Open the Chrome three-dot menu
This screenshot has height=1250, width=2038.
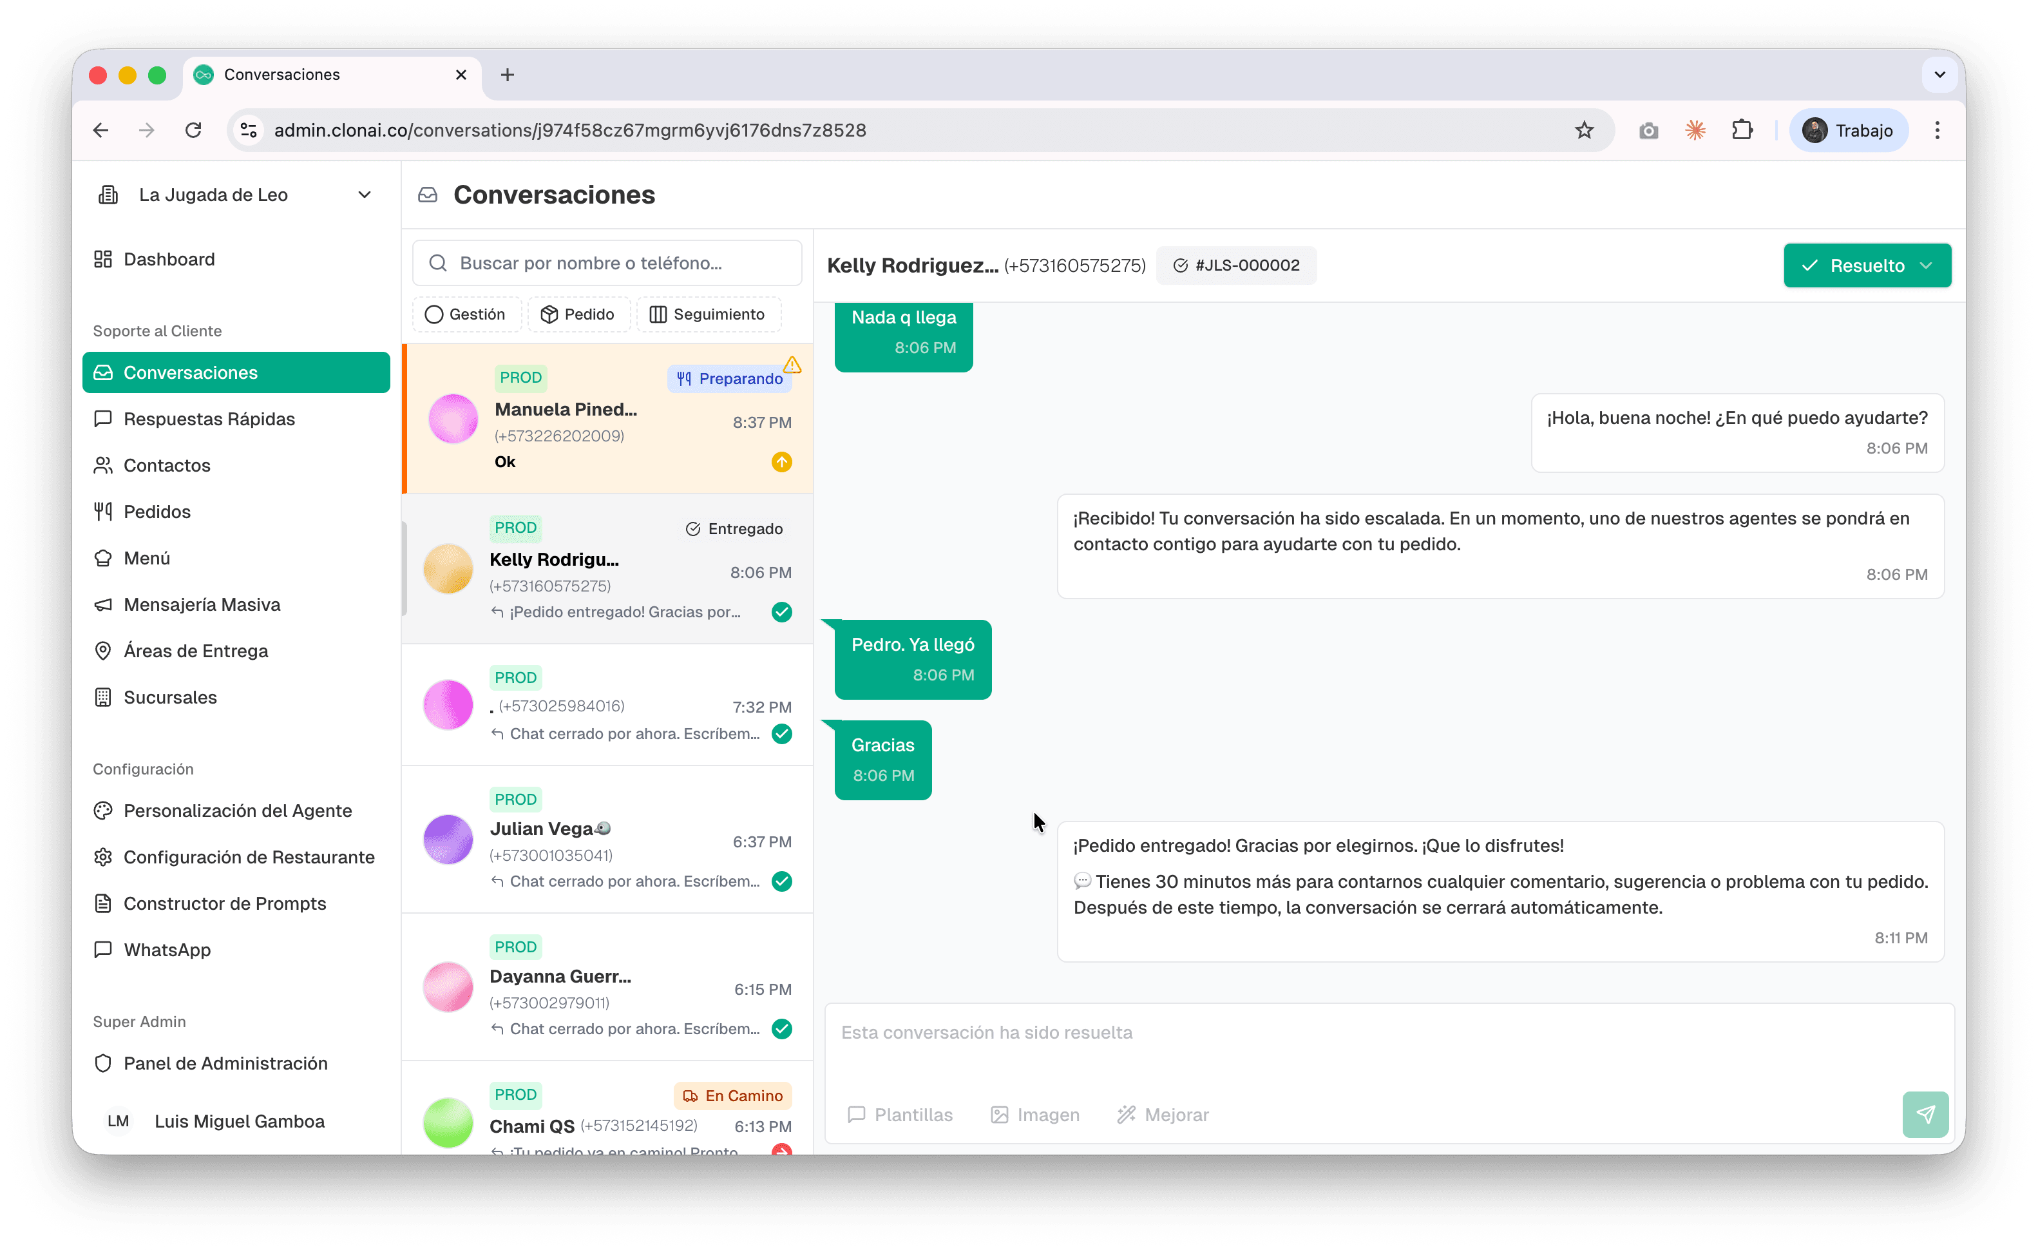[1936, 130]
